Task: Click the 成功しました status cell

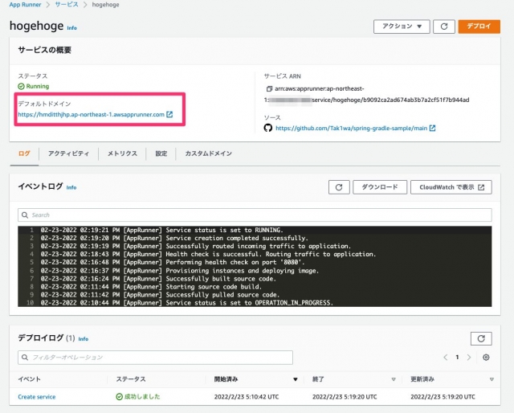Action: point(138,397)
